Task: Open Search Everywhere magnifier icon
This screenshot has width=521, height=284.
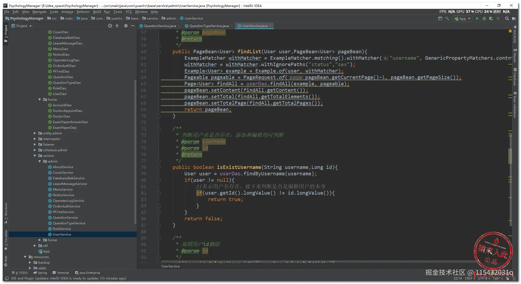Action: point(507,18)
